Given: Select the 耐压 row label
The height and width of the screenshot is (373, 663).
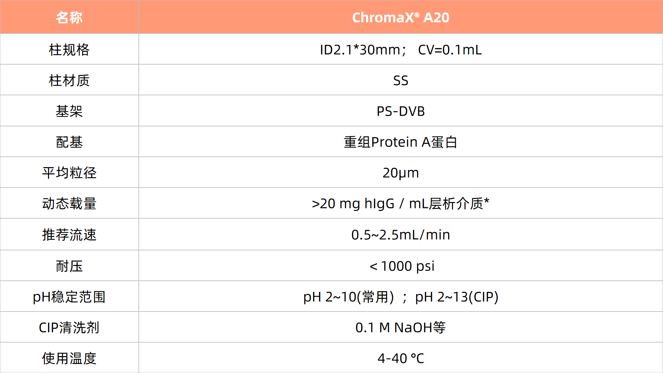Looking at the screenshot, I should pyautogui.click(x=69, y=266).
